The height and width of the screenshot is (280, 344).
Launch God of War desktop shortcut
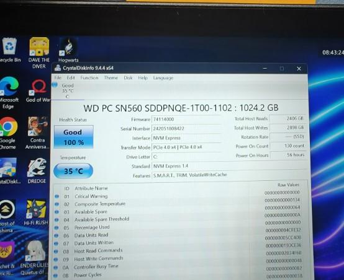[x=38, y=91]
